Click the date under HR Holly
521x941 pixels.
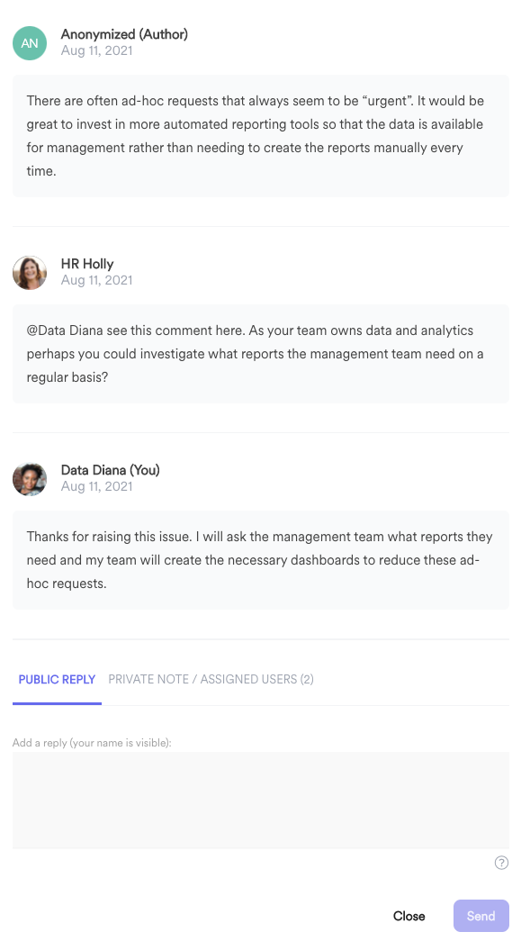click(x=96, y=280)
